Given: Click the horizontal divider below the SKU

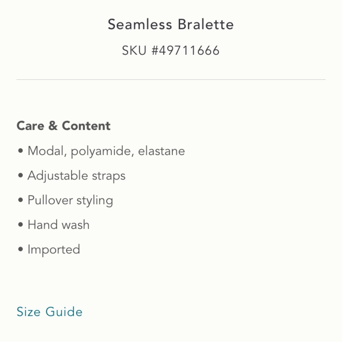Looking at the screenshot, I should coord(171,80).
